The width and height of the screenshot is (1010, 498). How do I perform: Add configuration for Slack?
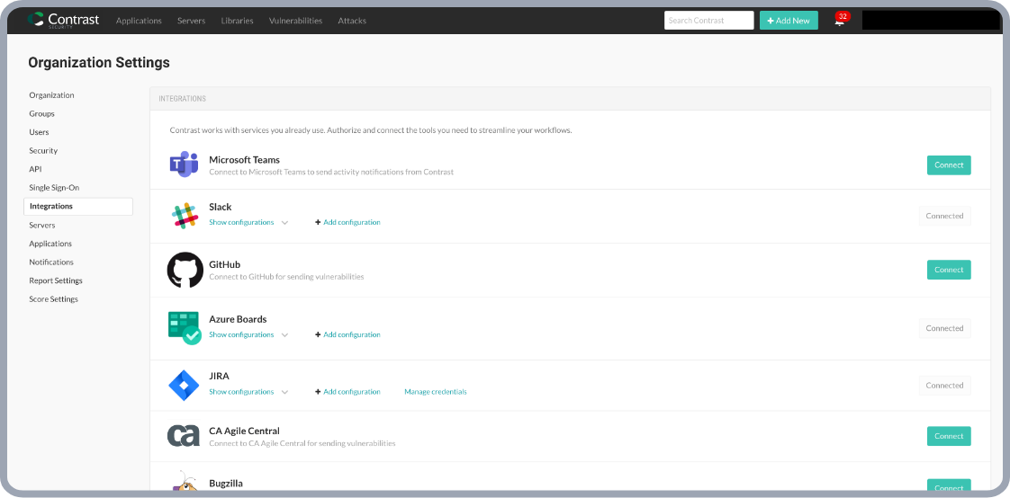(x=347, y=223)
